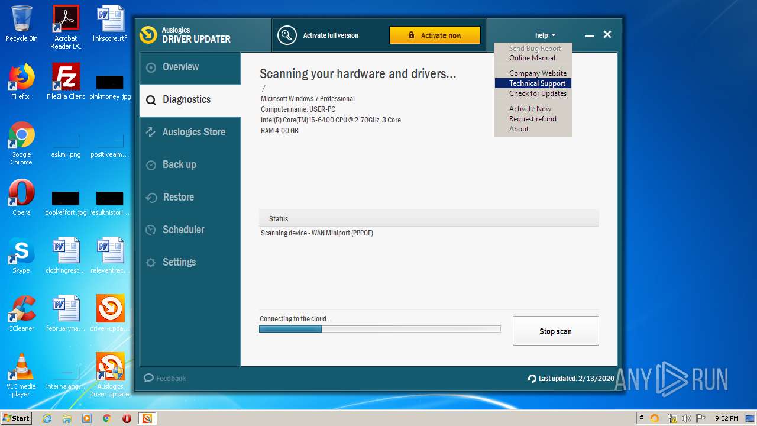Open the help dropdown menu
Image resolution: width=757 pixels, height=426 pixels.
tap(545, 35)
